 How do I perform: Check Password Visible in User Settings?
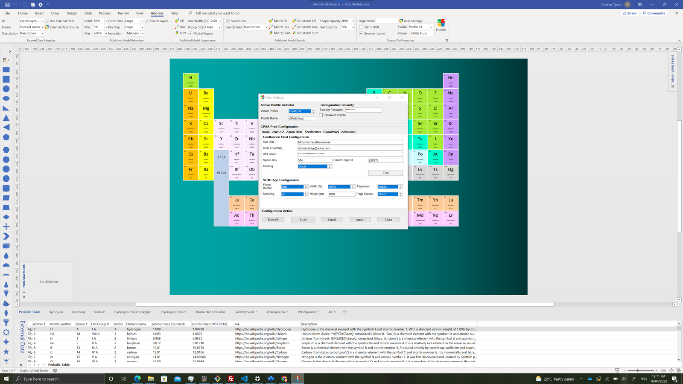321,115
